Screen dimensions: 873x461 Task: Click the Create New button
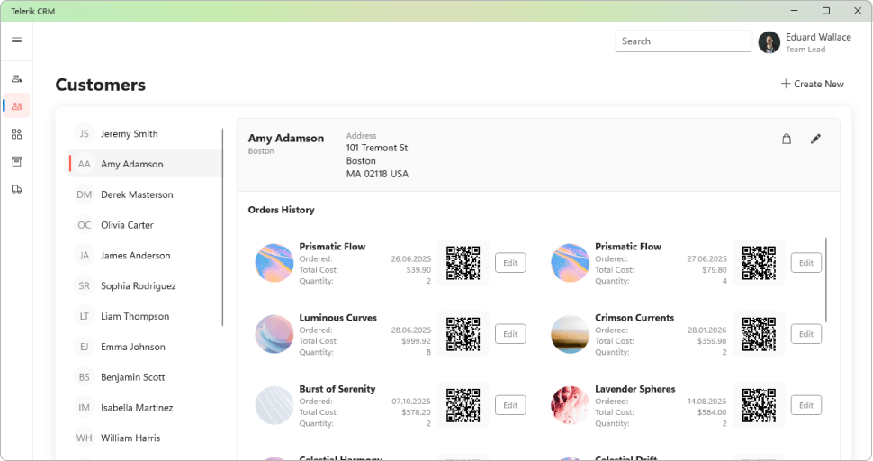(813, 84)
